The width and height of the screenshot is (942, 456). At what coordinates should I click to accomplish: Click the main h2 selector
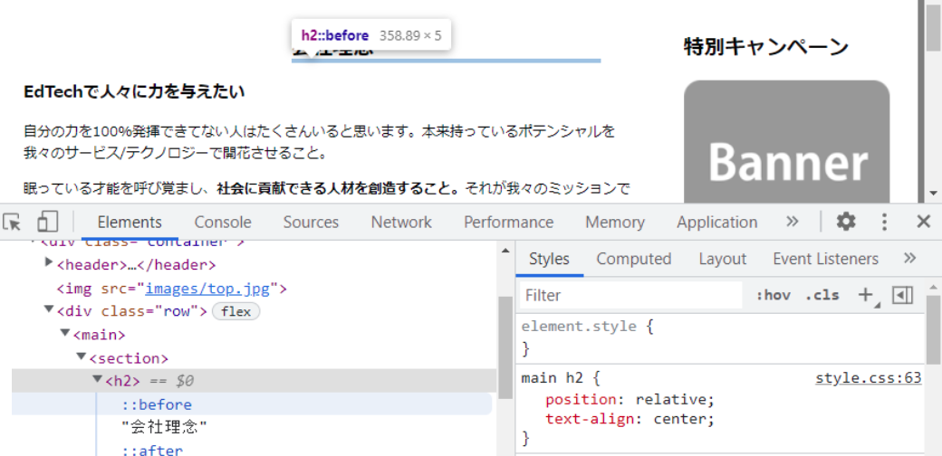(553, 378)
